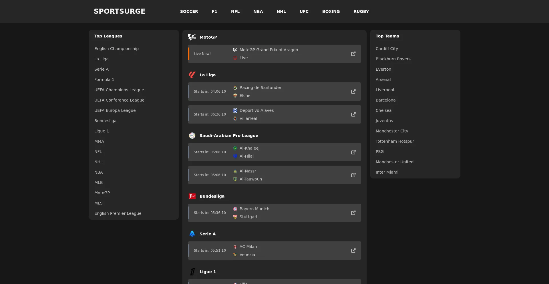Select MLB in Top Leagues
The image size is (549, 284).
pyautogui.click(x=98, y=182)
